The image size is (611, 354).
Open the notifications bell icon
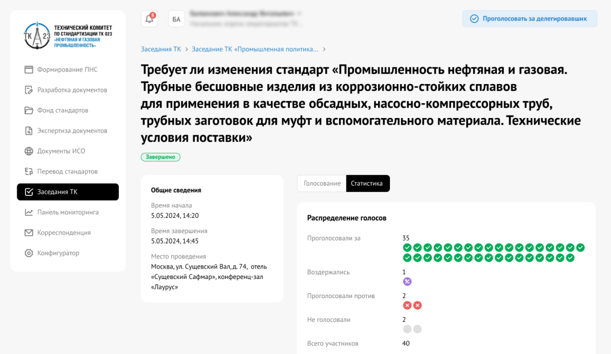coord(149,19)
